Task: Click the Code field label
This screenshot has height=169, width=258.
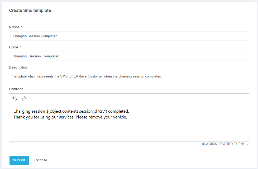Action: tap(14, 47)
